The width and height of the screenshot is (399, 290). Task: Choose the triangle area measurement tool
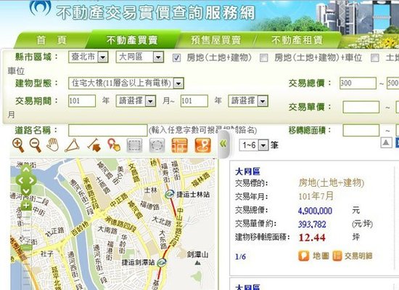click(x=72, y=145)
